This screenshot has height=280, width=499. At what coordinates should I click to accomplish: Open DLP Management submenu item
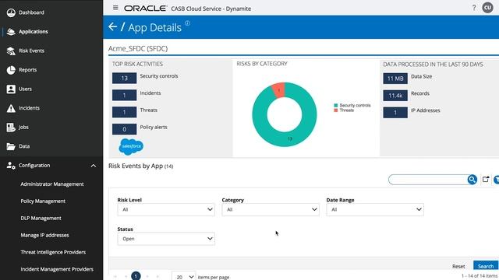point(41,219)
